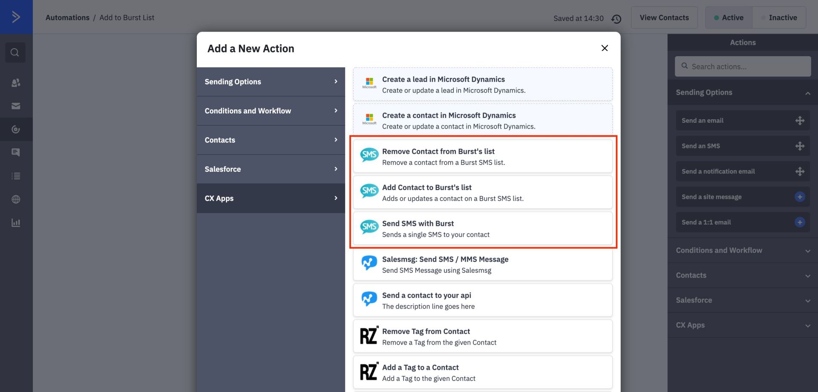Select the Send SMS with Burst action
Viewport: 818px width, 392px height.
tap(482, 228)
